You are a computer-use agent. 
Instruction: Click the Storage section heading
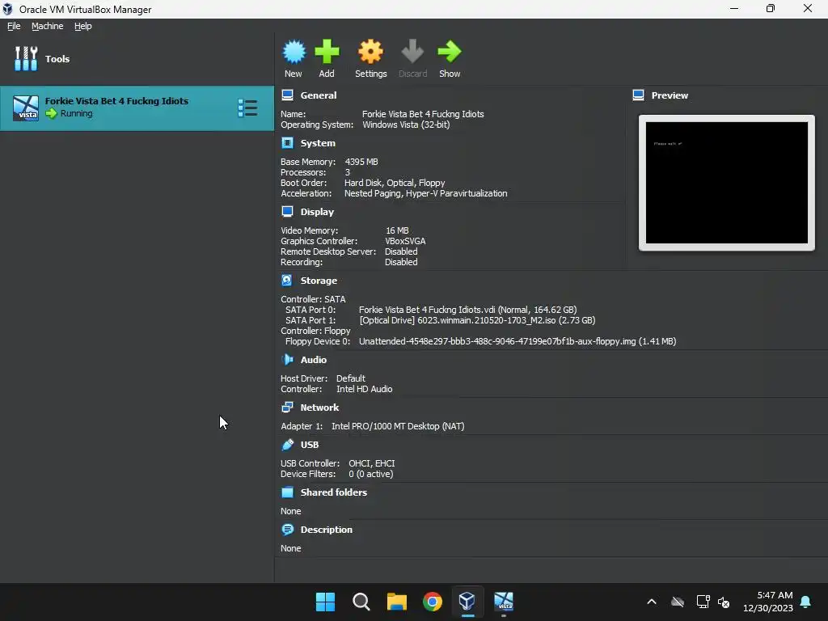319,281
